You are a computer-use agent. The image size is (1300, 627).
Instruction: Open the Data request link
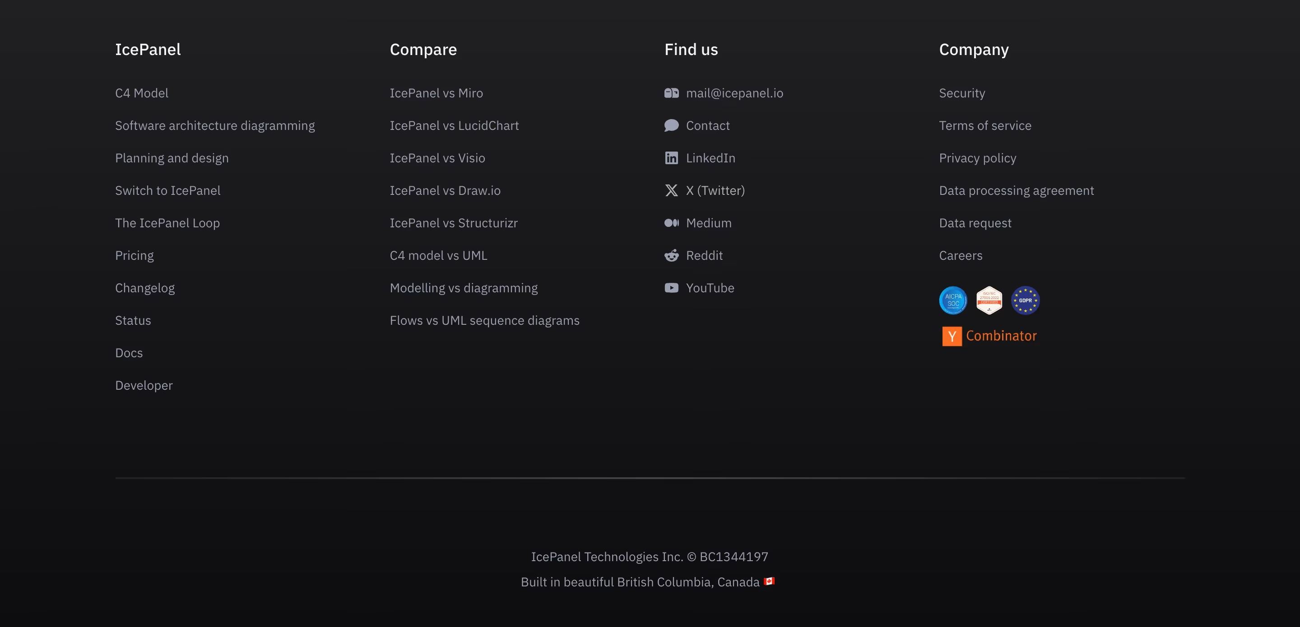click(x=975, y=223)
